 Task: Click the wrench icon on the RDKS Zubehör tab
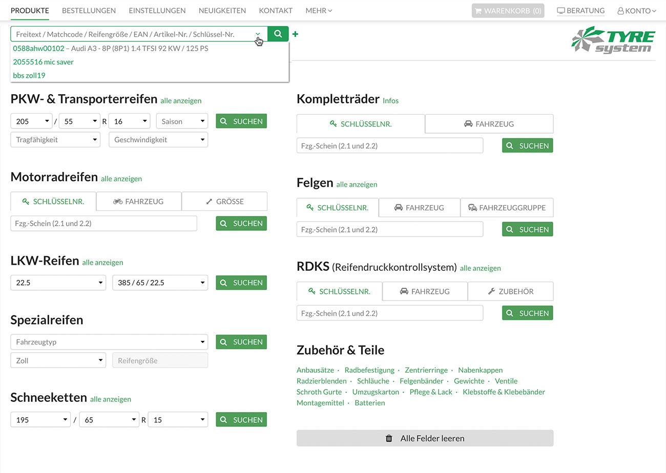492,291
